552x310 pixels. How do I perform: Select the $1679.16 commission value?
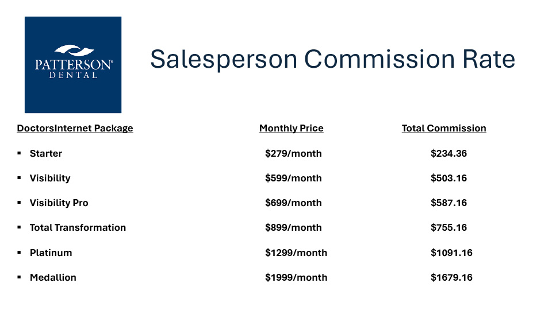point(451,277)
